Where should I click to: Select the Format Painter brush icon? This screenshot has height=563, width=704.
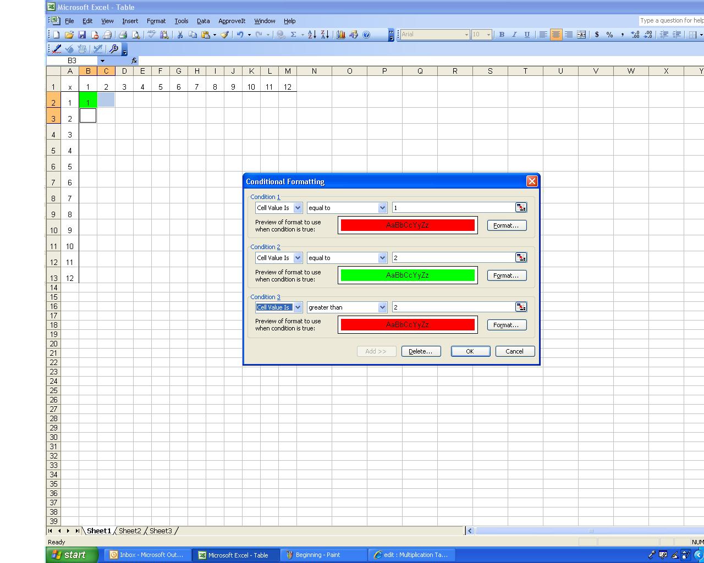224,35
